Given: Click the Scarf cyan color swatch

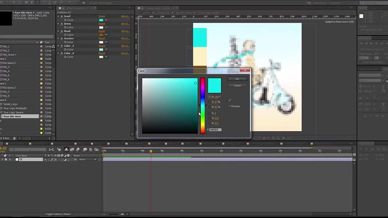Looking at the screenshot, I should pos(101,20).
